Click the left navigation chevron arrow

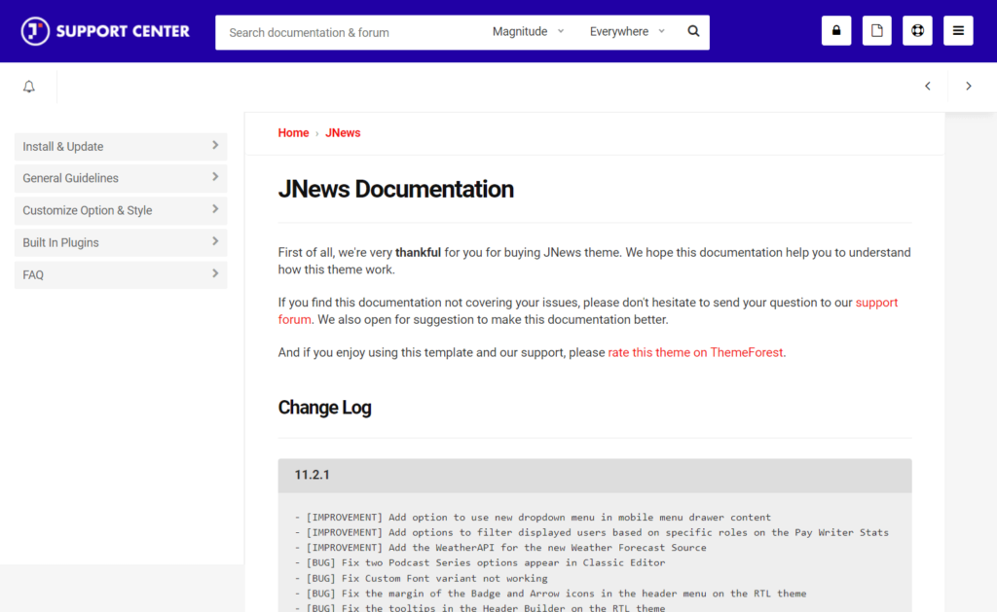click(927, 86)
